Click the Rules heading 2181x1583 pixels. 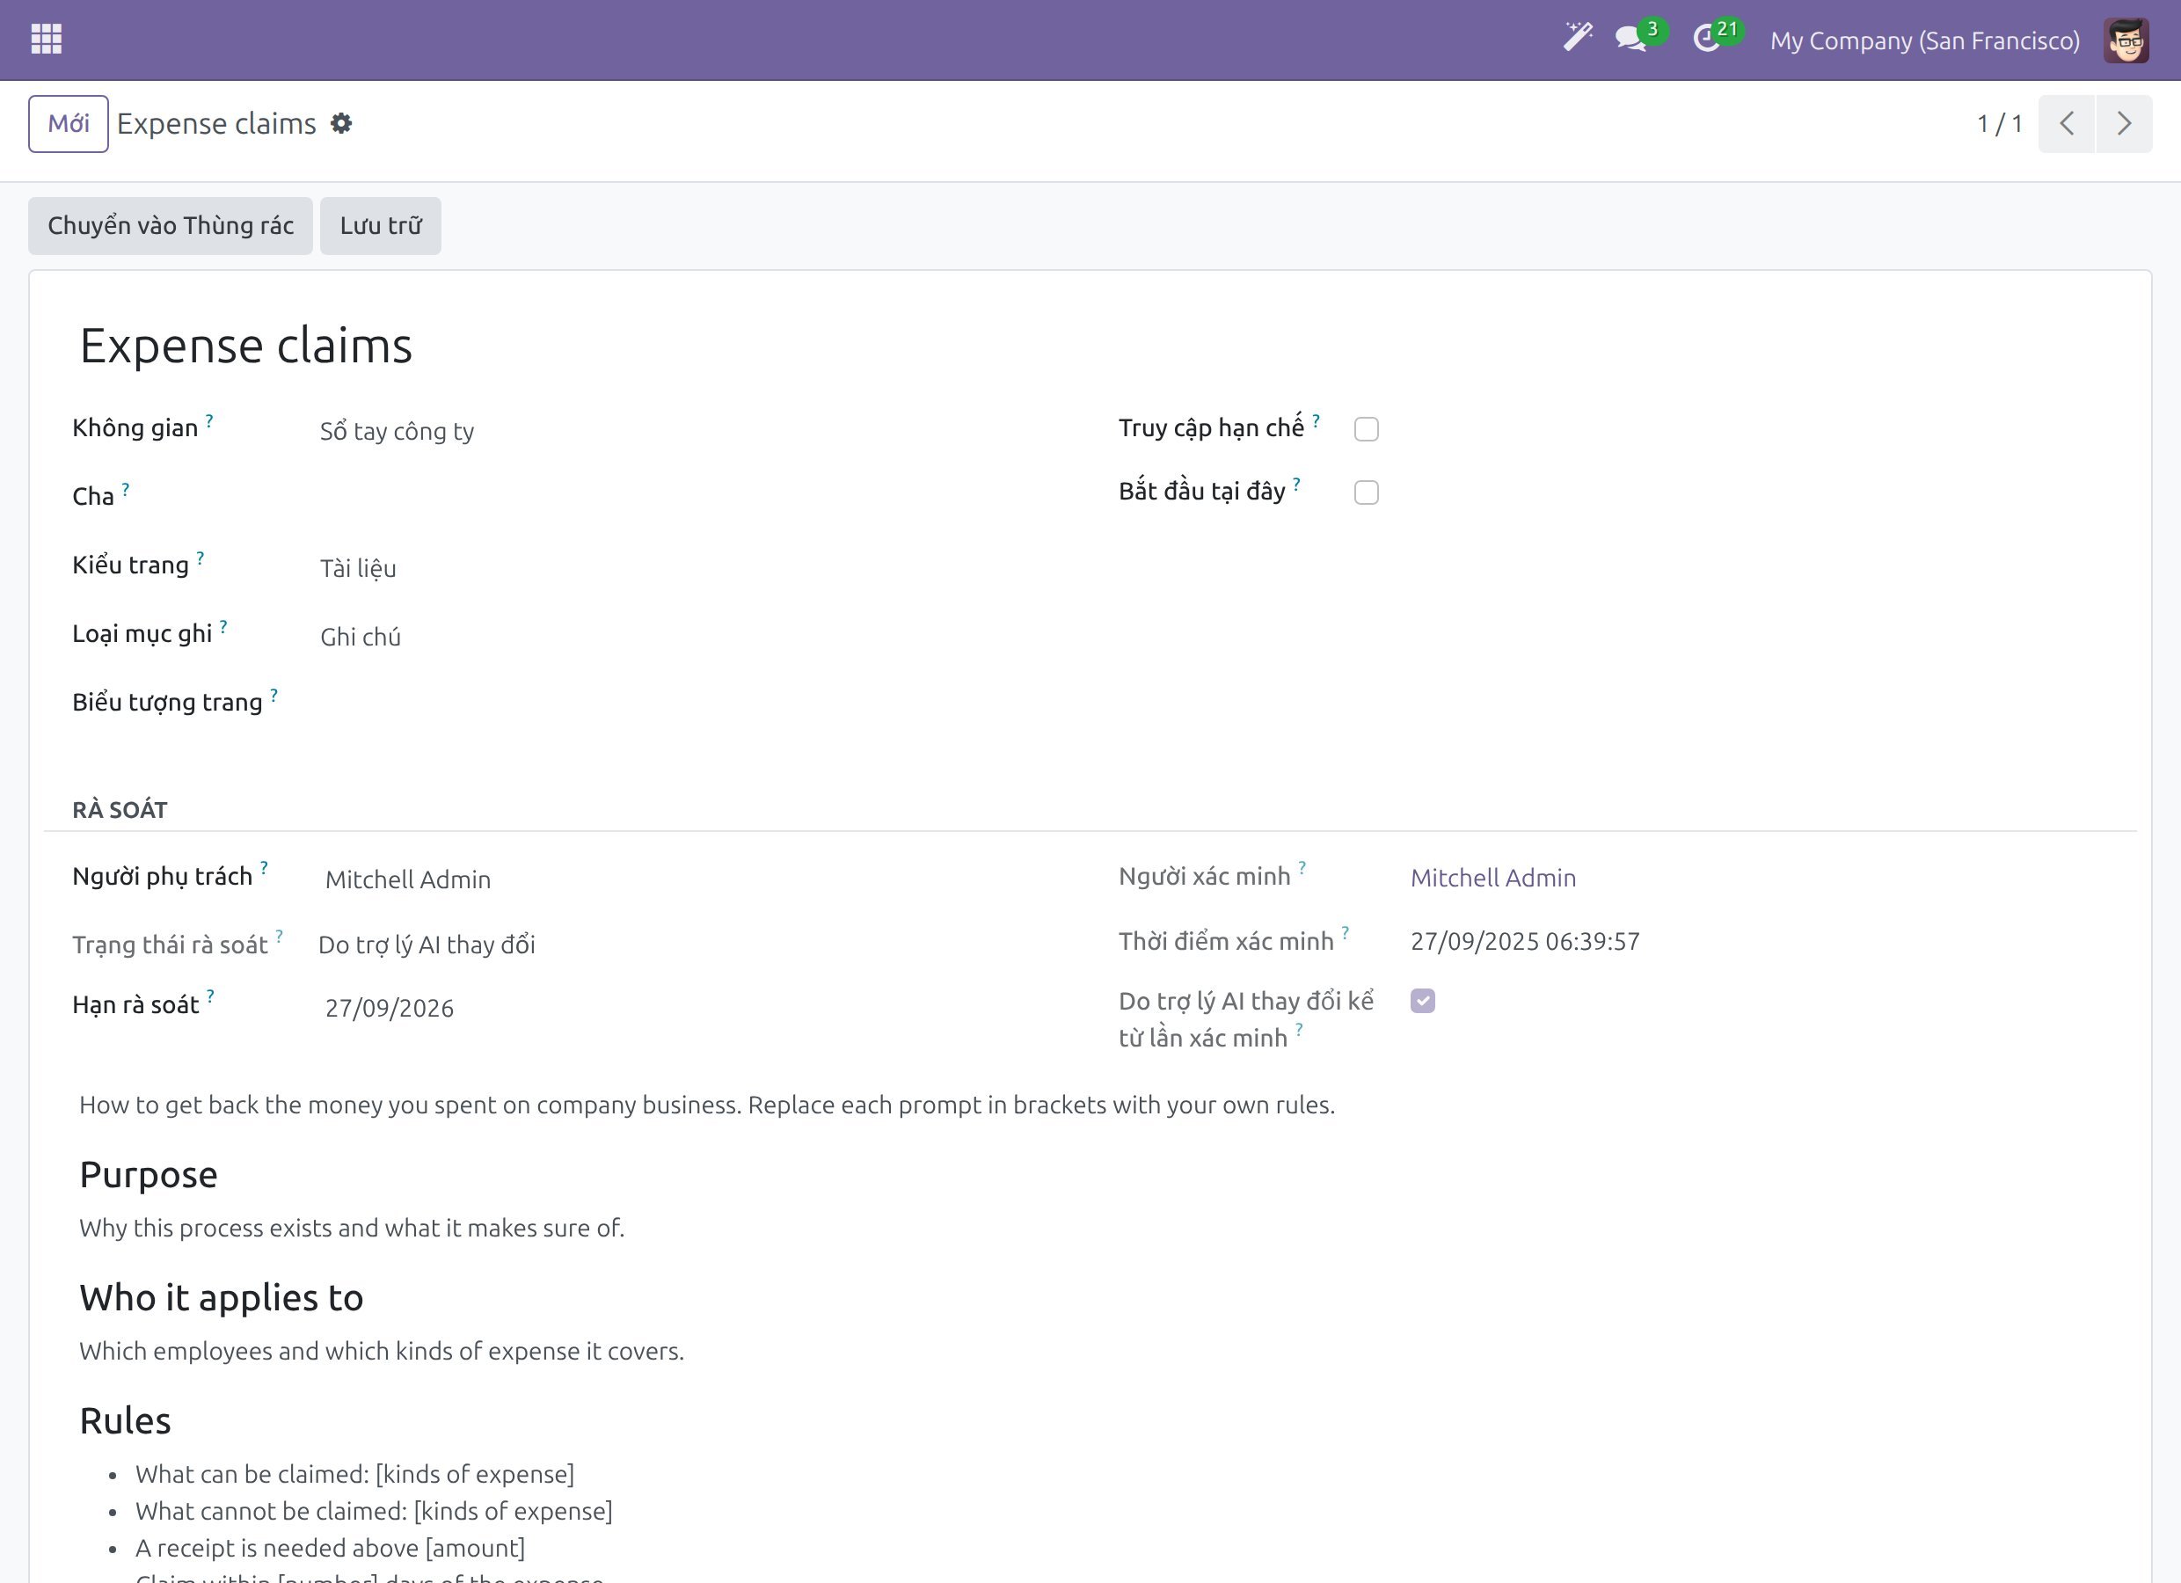coord(125,1420)
